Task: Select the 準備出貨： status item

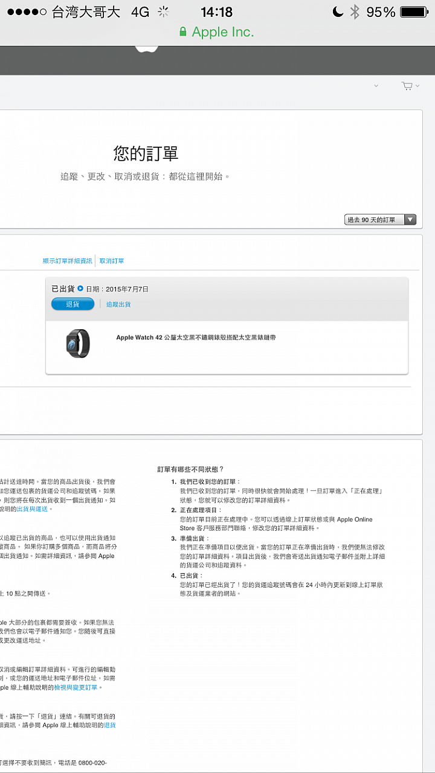Action: click(x=195, y=538)
